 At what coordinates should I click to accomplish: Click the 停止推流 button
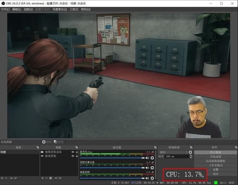point(215,152)
